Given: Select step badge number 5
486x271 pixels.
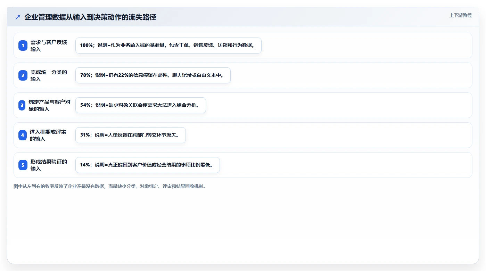Looking at the screenshot, I should pos(23,165).
